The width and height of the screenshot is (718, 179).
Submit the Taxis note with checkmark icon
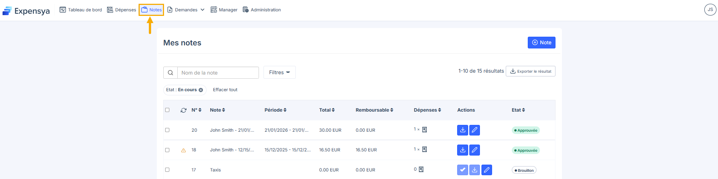(462, 170)
